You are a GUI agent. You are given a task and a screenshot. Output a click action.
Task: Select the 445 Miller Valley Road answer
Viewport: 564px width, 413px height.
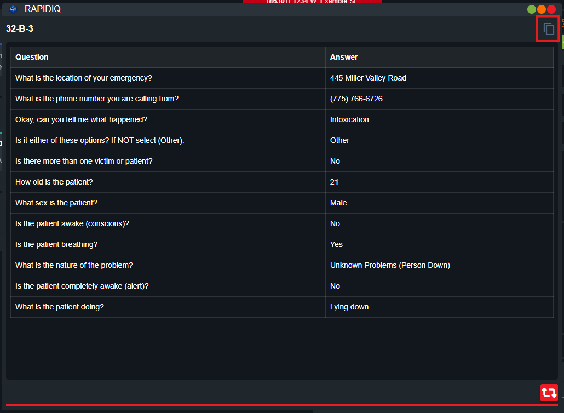tap(368, 78)
